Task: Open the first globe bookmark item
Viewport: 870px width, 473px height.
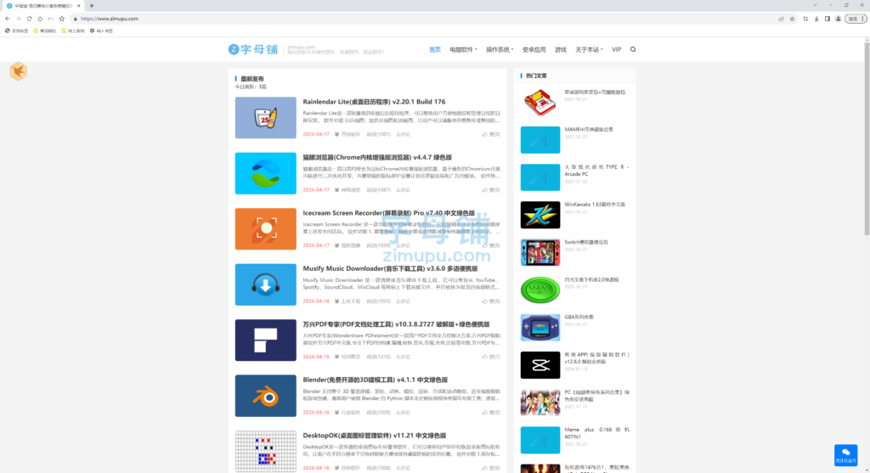Action: pyautogui.click(x=17, y=31)
